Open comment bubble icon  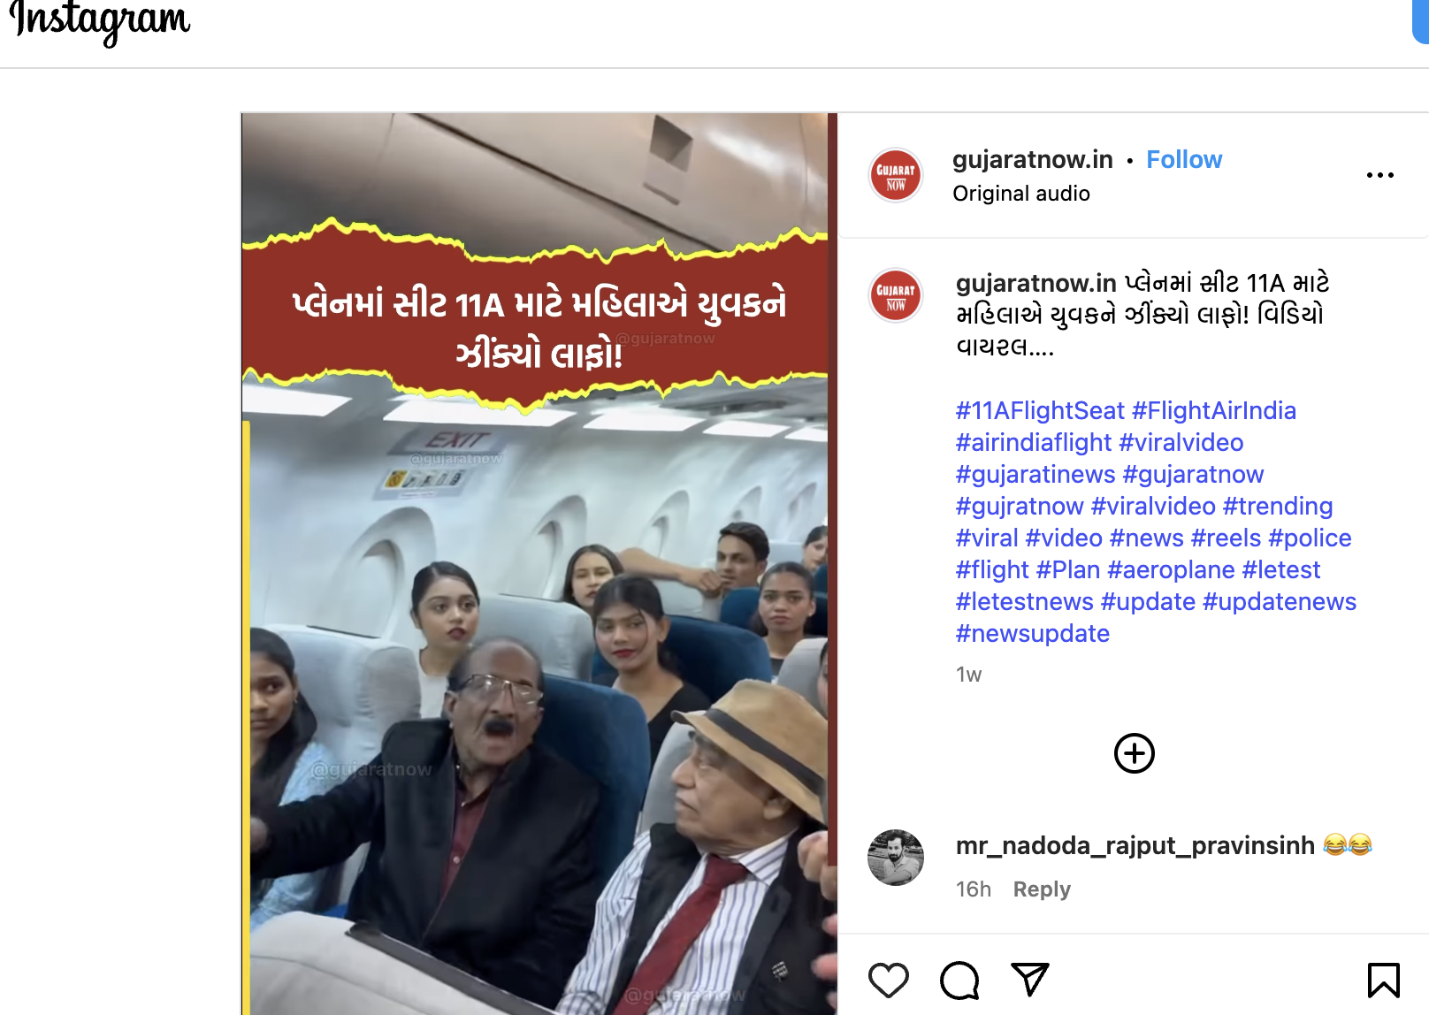pyautogui.click(x=959, y=980)
